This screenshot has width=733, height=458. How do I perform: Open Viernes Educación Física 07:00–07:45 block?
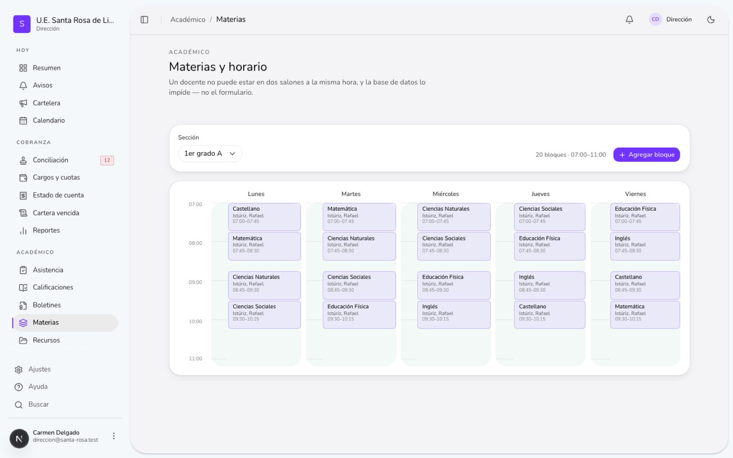point(645,217)
